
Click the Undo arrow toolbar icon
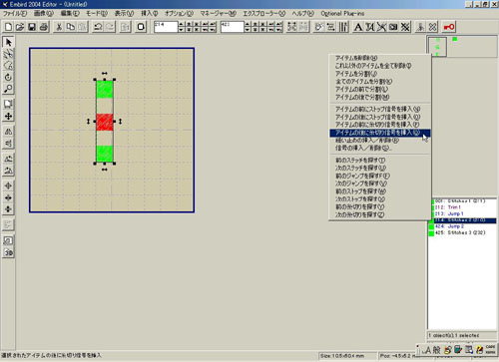98,27
